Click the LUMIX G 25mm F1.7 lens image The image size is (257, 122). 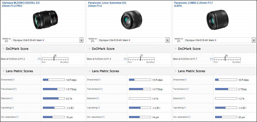tap(217, 20)
